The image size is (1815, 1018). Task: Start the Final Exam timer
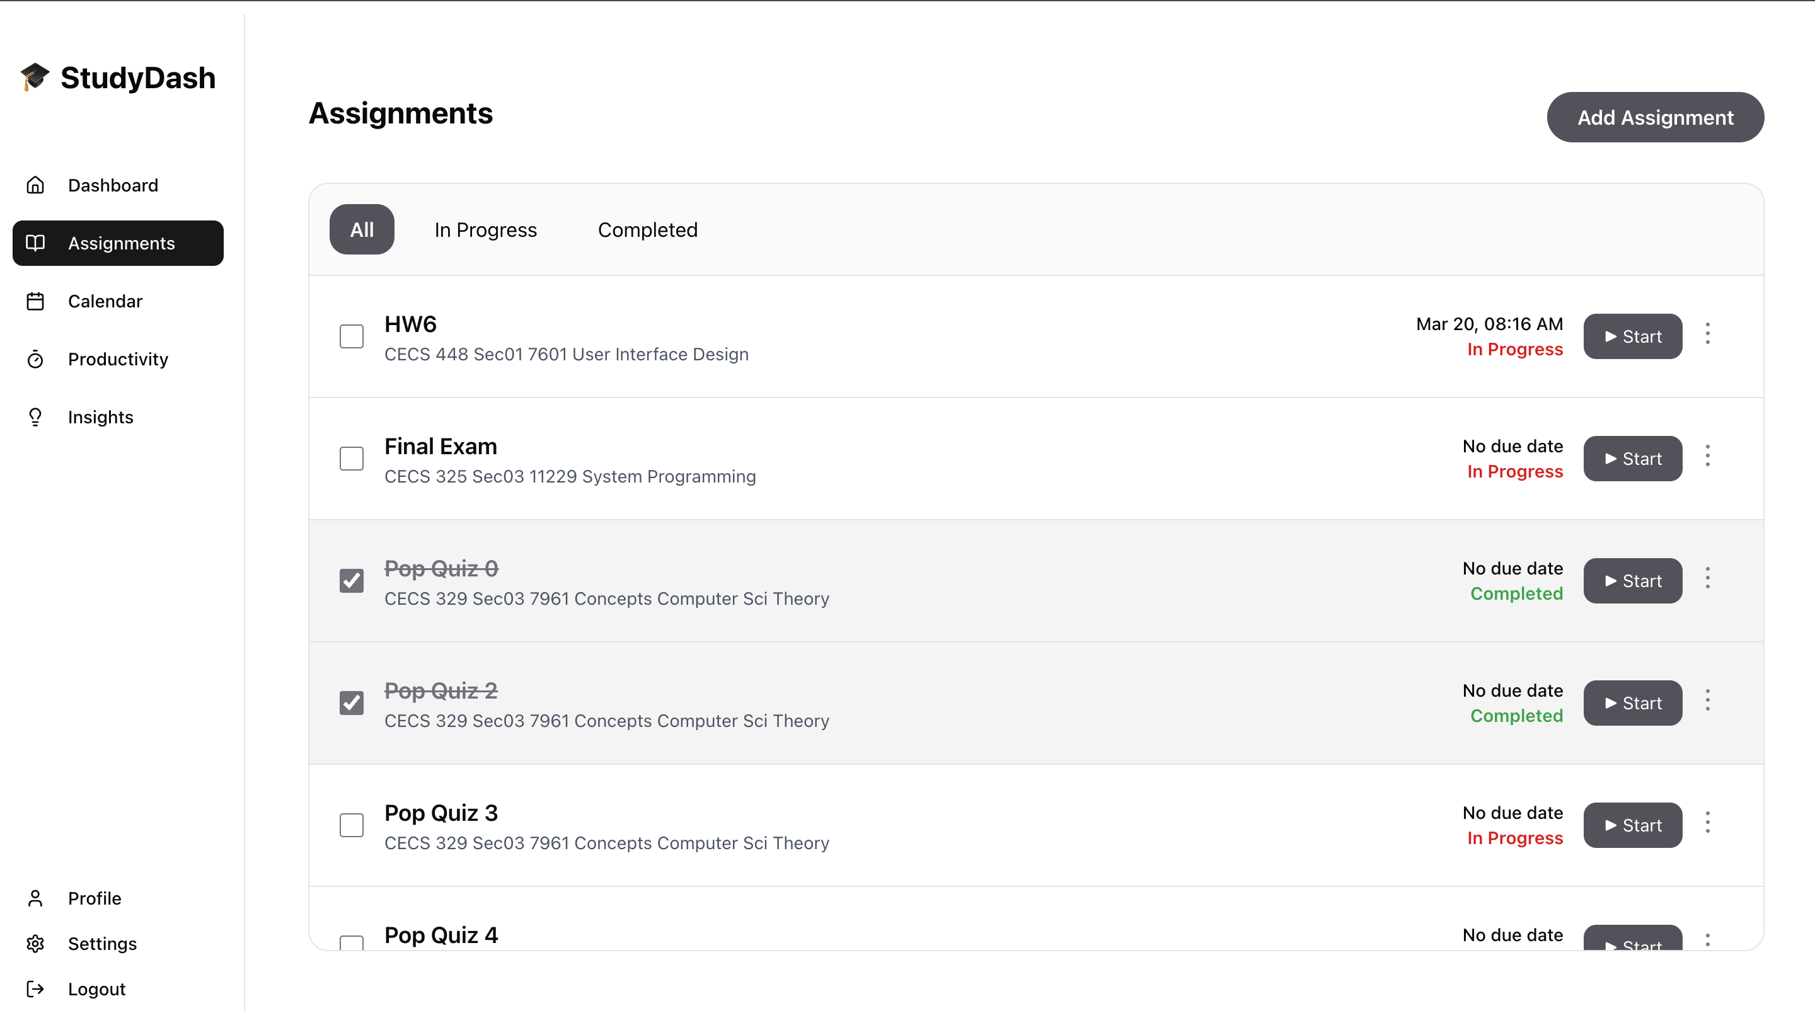(x=1632, y=459)
